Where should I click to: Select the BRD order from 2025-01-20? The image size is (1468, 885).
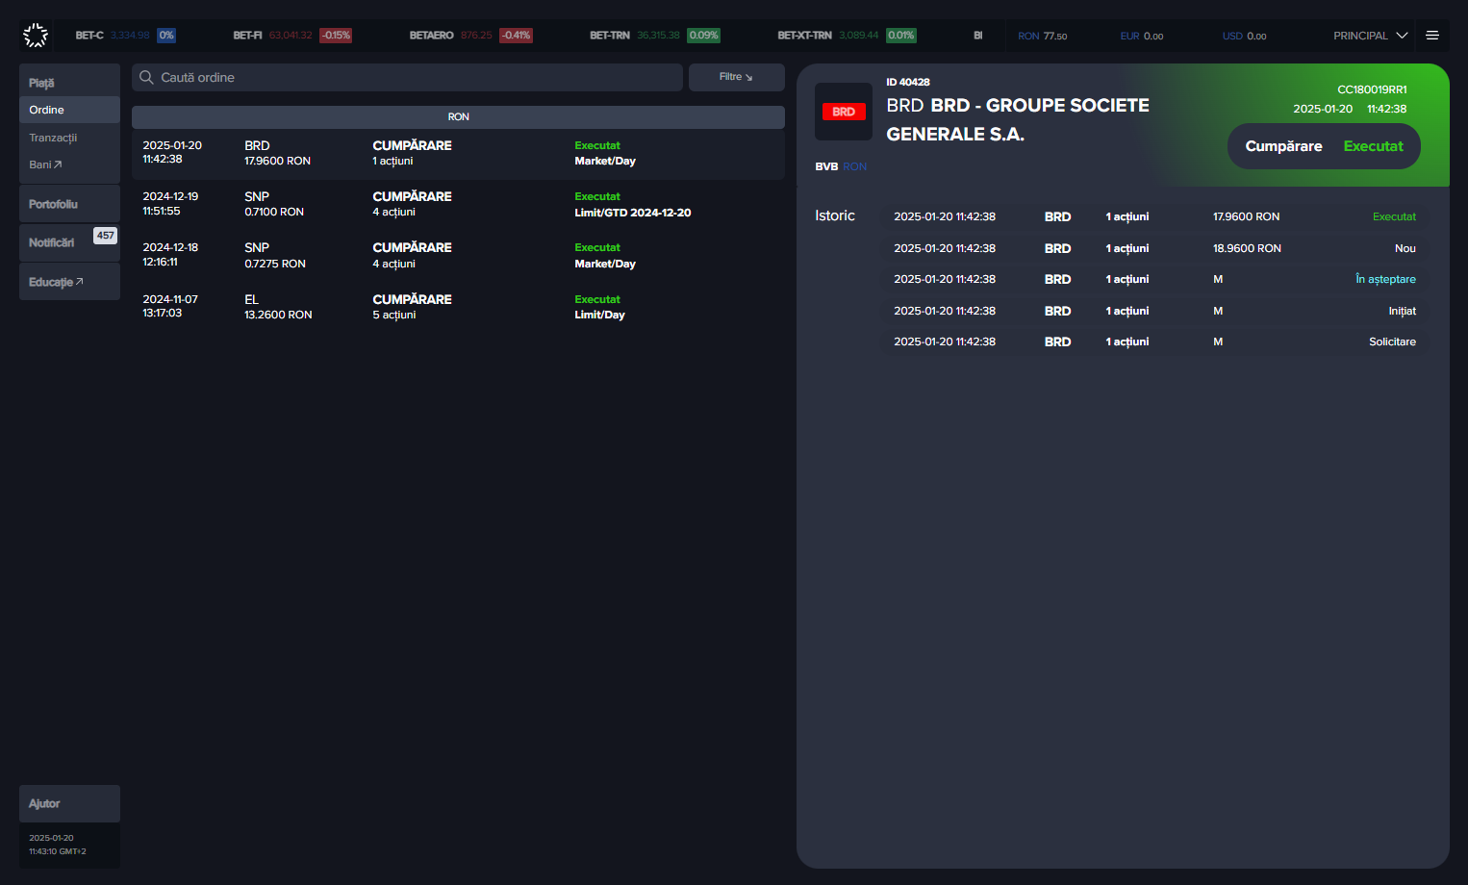tap(458, 153)
